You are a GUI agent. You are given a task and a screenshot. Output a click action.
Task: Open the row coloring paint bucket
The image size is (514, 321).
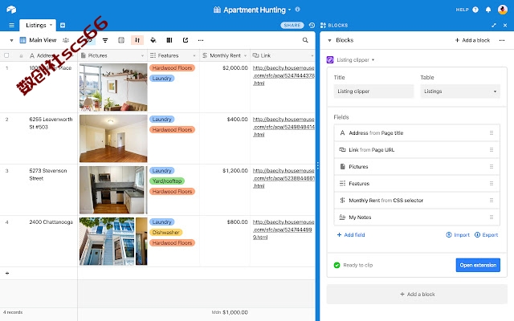click(x=153, y=40)
